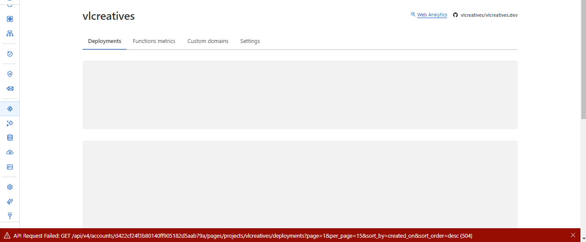
Task: Open the gear settings icon in sidebar
Action: 10,187
